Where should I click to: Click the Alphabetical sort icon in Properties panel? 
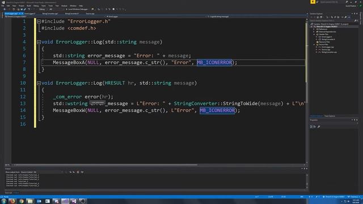point(315,127)
